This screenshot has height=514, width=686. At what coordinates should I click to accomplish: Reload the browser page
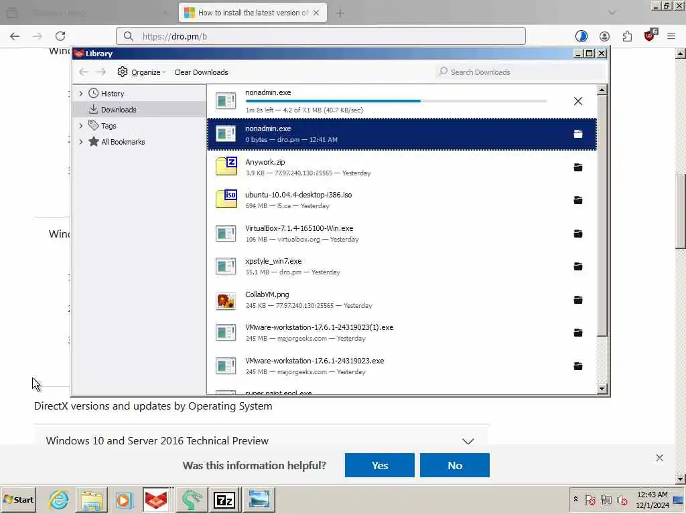click(x=60, y=36)
